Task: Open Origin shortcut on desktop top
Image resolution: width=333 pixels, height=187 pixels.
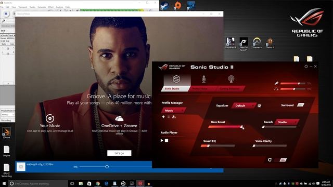Action: (178, 6)
